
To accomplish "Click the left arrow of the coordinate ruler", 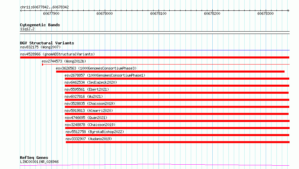I will click(x=21, y=11).
